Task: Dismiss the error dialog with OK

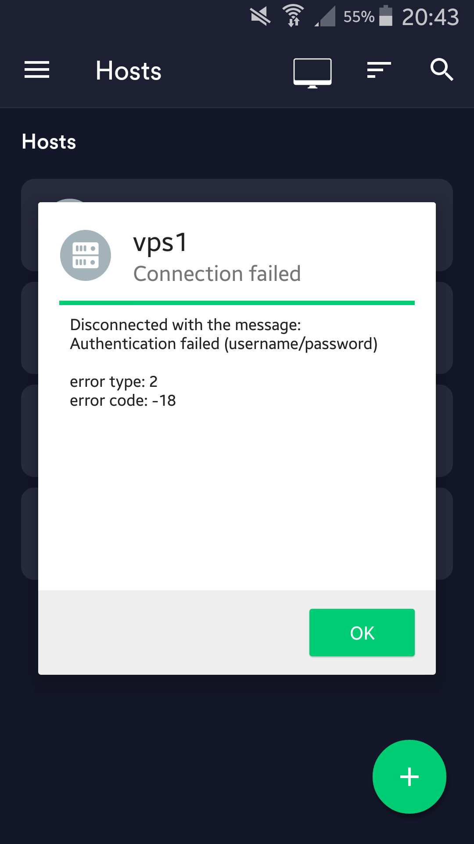Action: tap(362, 633)
